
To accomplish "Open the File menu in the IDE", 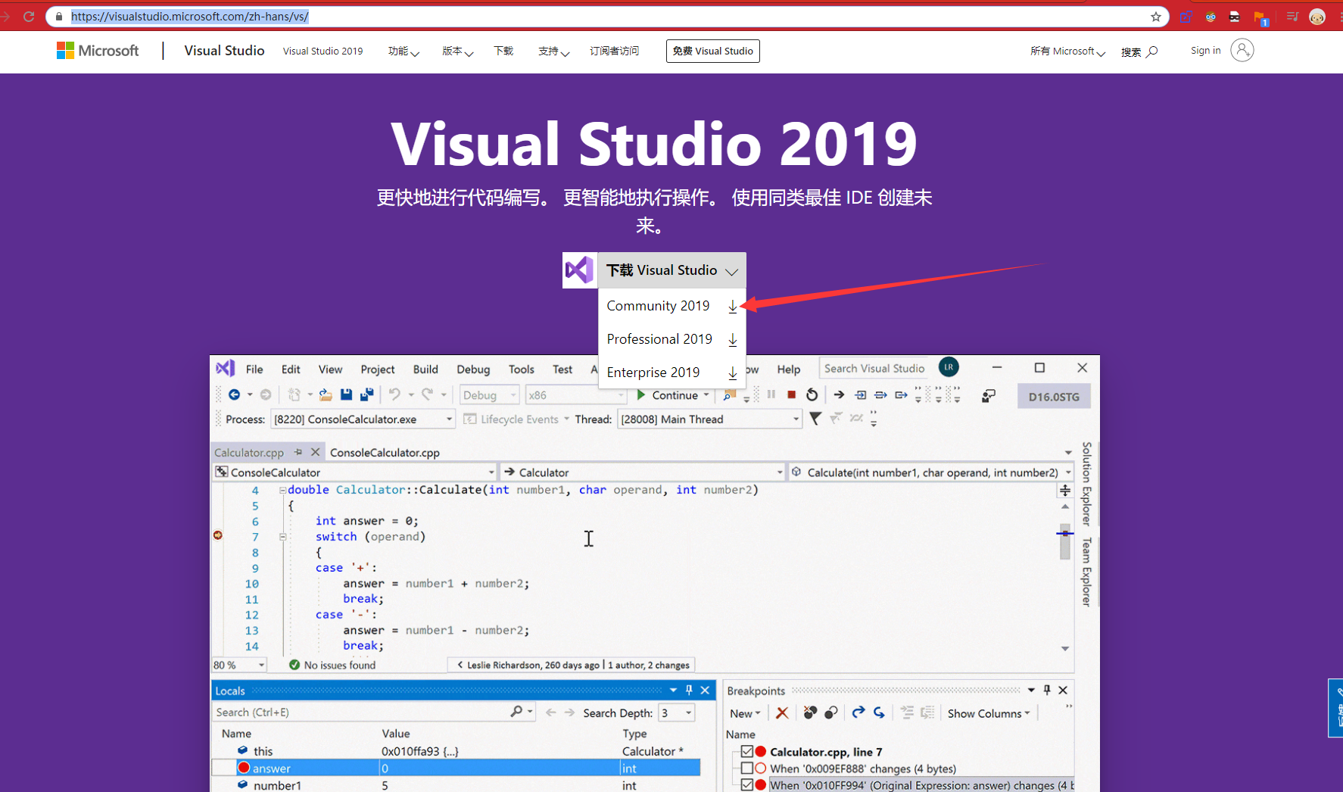I will click(254, 369).
